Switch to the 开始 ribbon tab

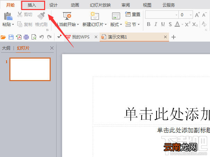(x=10, y=5)
